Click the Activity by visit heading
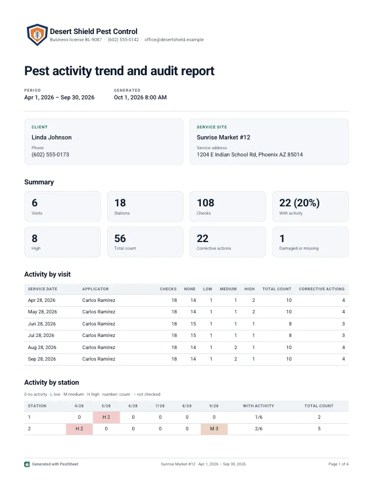 point(47,274)
